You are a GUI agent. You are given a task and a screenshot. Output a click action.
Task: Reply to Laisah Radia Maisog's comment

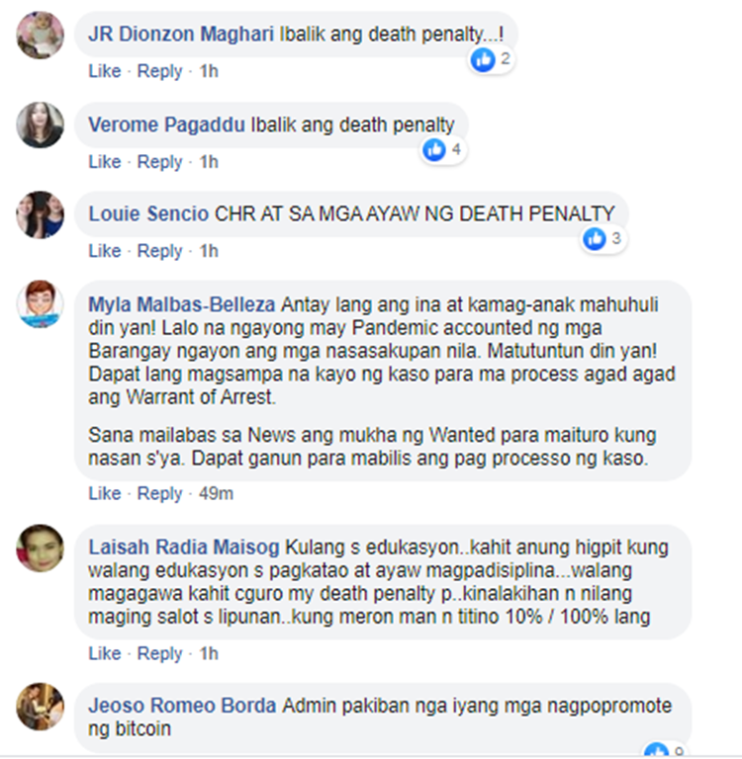(159, 653)
